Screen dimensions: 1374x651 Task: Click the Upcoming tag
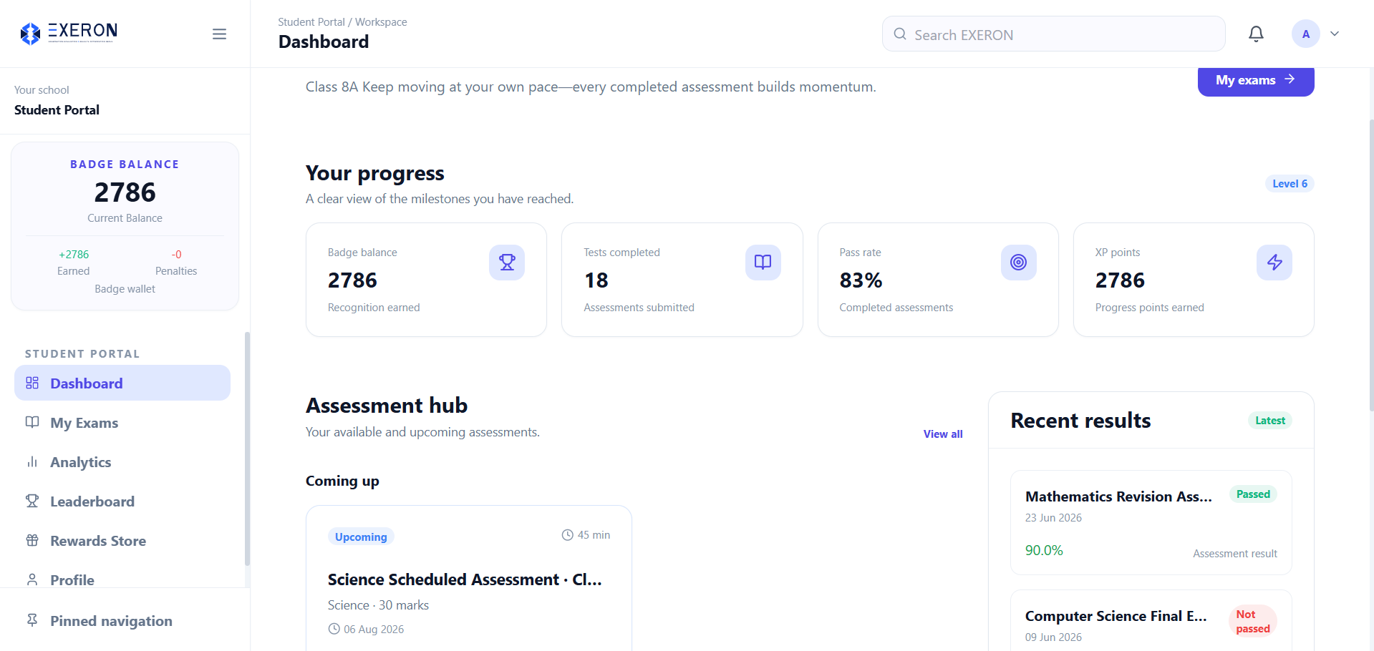point(361,537)
